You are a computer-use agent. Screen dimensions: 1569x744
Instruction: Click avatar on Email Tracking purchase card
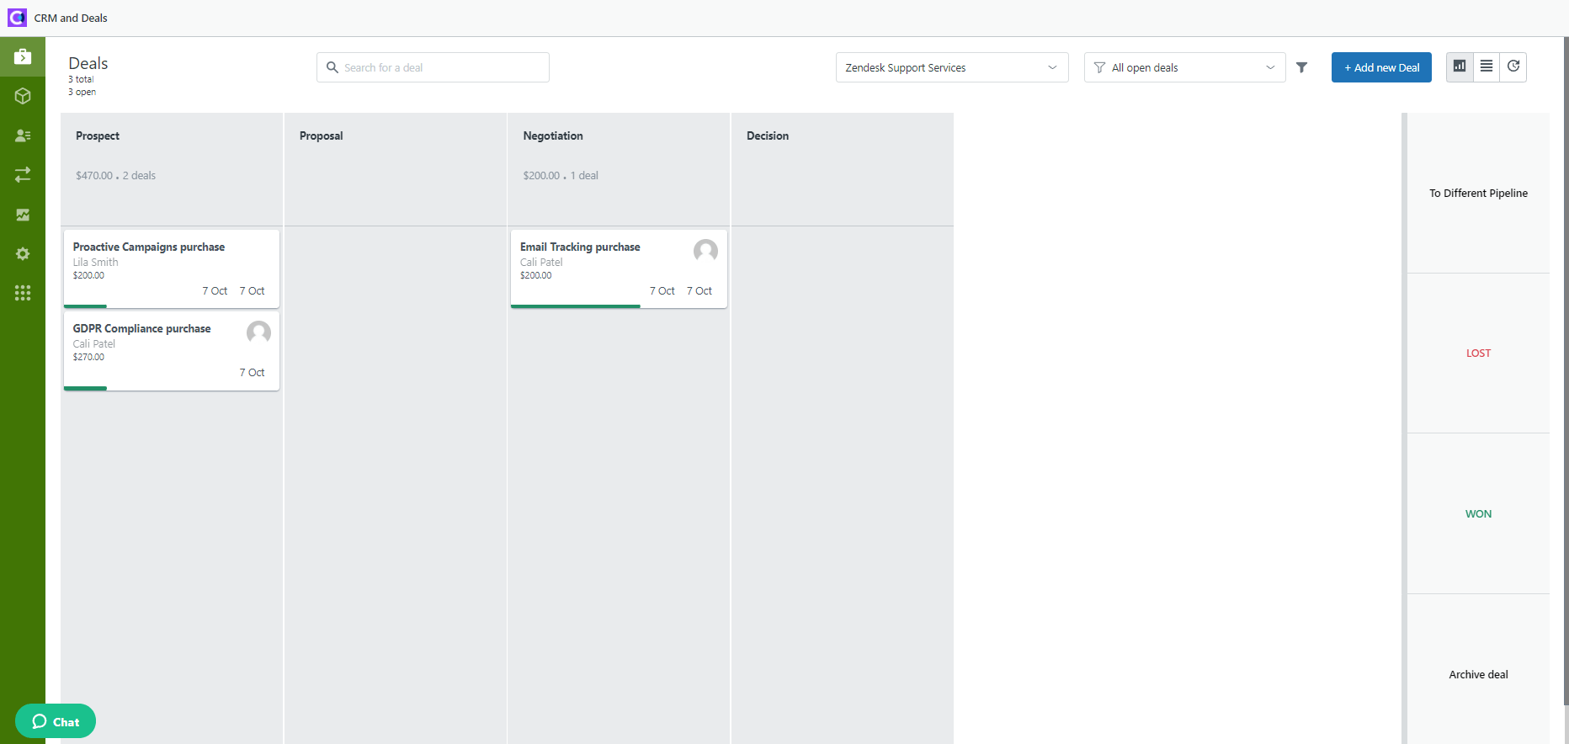[x=705, y=251]
